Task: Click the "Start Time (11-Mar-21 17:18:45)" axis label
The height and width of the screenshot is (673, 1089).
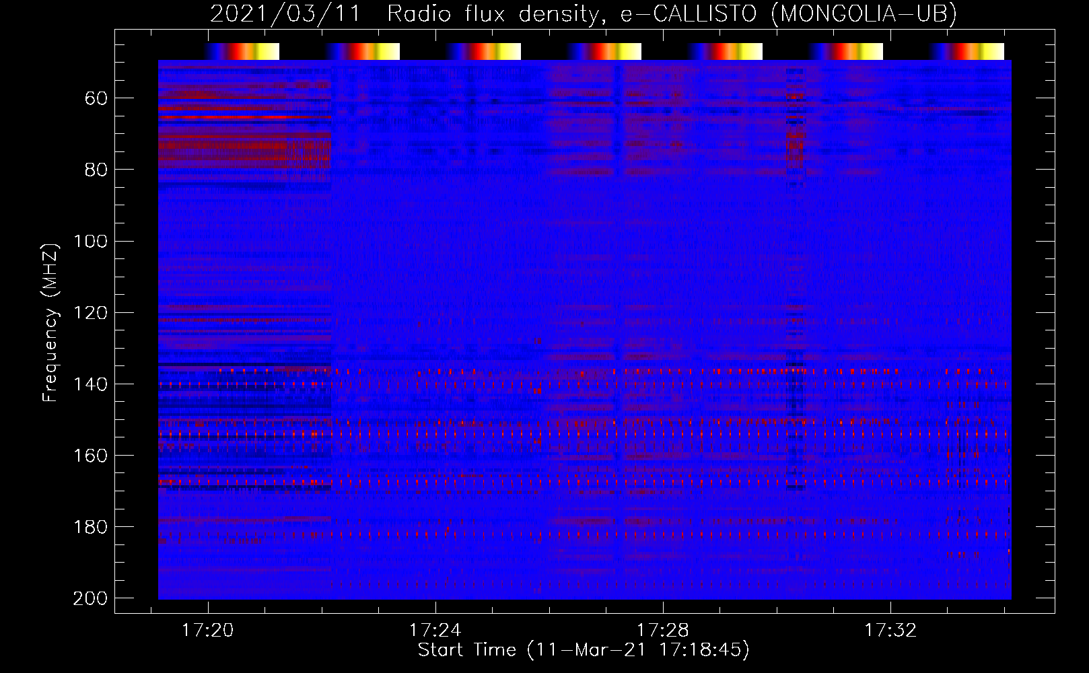Action: (584, 650)
